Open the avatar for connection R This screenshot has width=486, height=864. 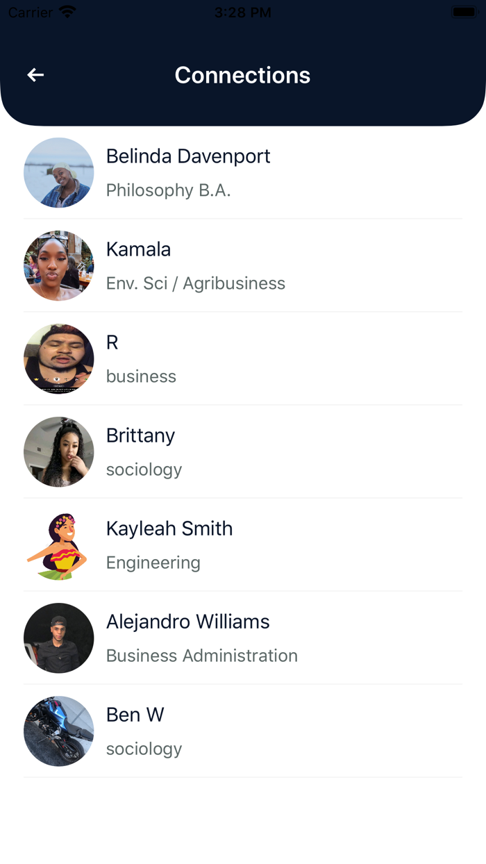pos(58,358)
